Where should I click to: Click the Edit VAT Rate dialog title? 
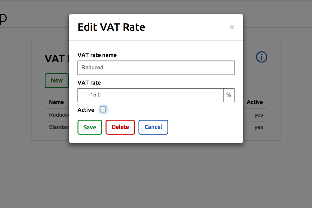111,27
